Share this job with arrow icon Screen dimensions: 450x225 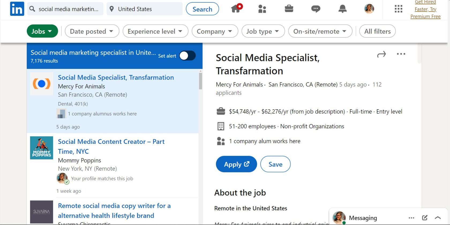coord(381,54)
